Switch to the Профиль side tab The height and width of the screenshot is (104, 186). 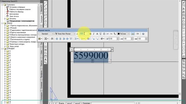[41, 74]
